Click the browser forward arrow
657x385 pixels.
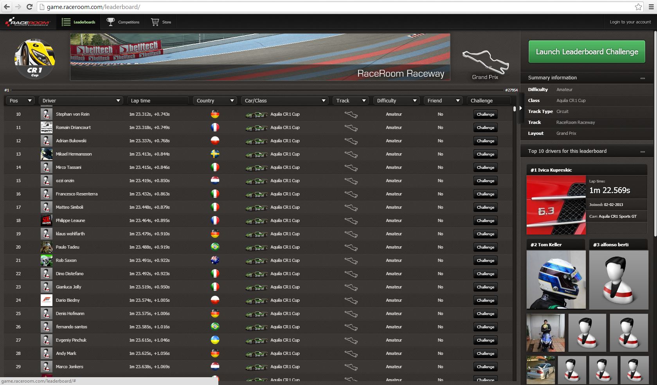point(18,7)
